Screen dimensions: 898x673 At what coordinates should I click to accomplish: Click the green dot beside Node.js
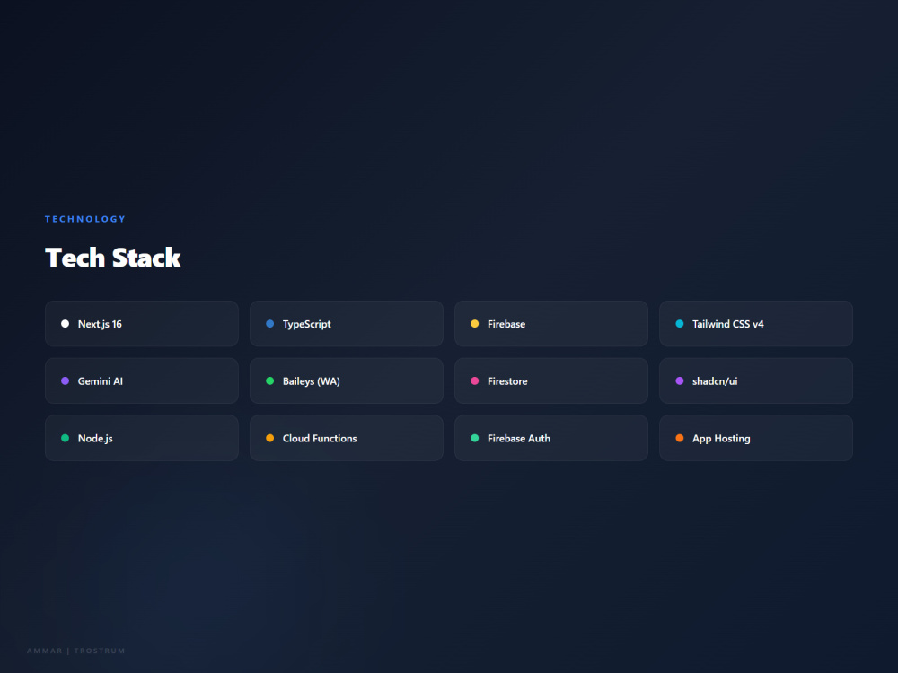(x=66, y=439)
